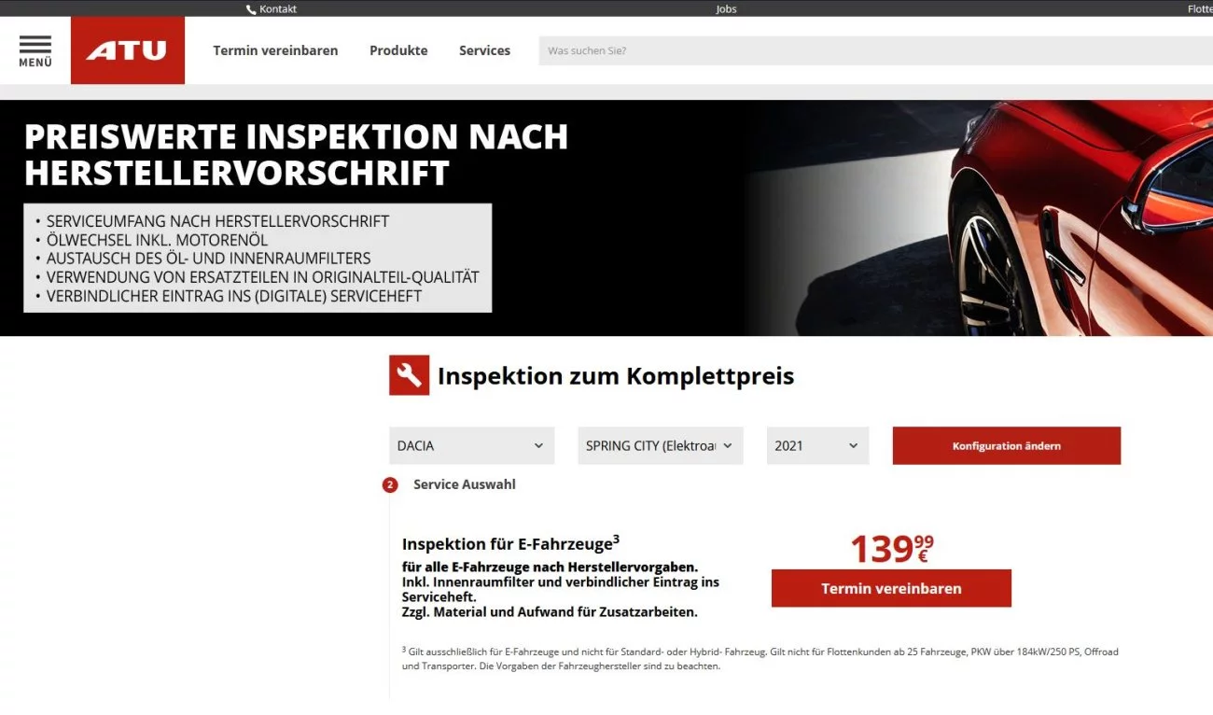Click the Konfiguration ändern button
This screenshot has height=715, width=1213.
[1007, 446]
